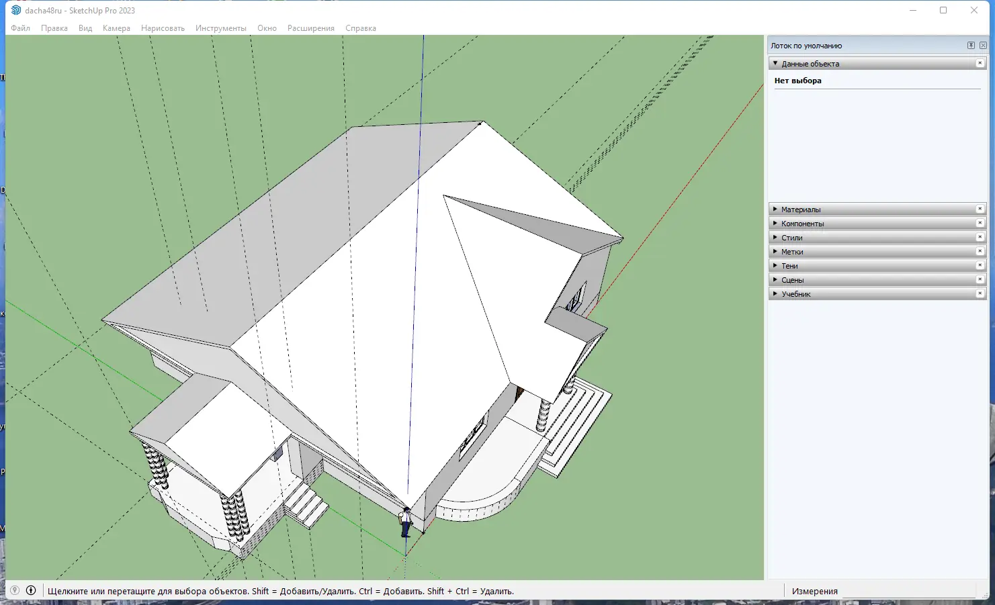Click the Нет выбора text
The image size is (995, 605).
tap(797, 81)
